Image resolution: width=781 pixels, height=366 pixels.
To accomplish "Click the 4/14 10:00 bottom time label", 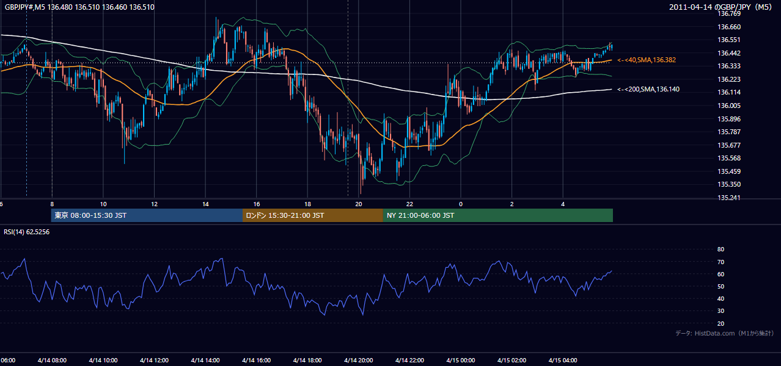I will click(103, 360).
